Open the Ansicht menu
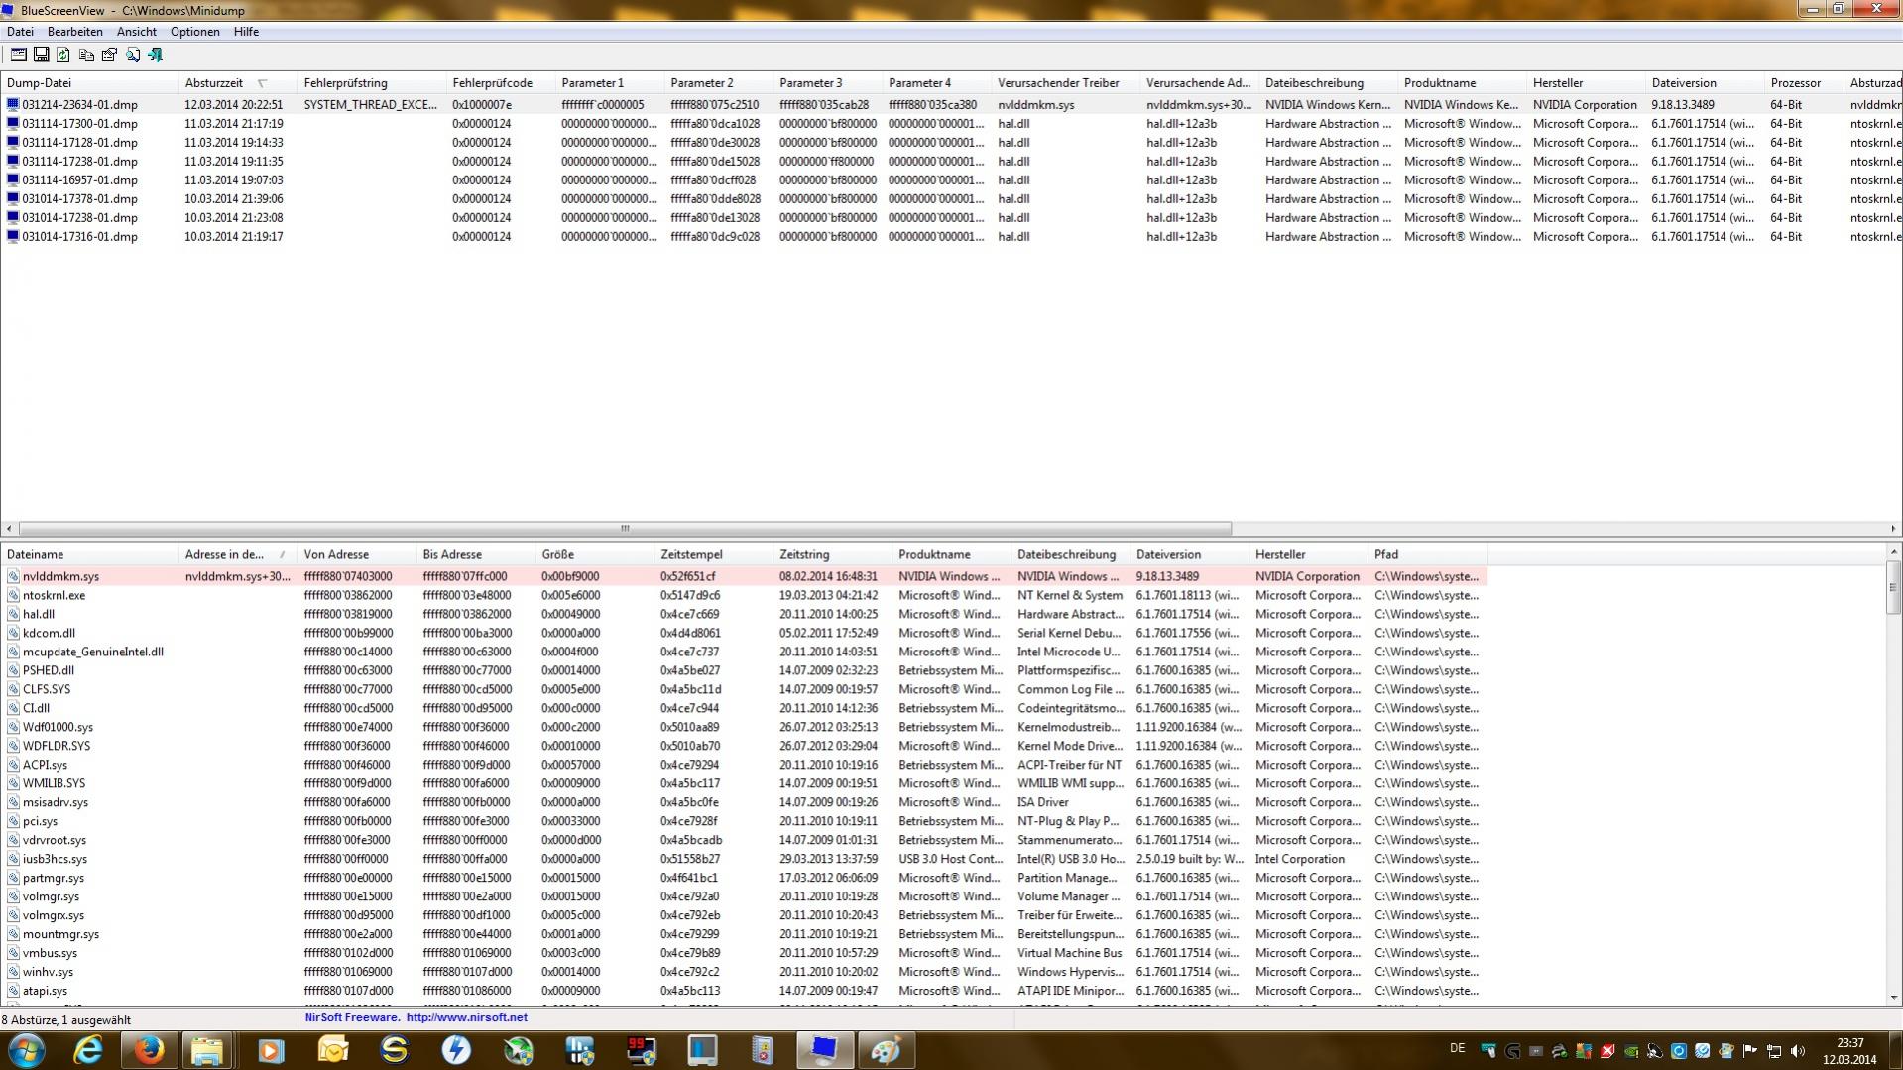This screenshot has height=1070, width=1903. click(137, 32)
